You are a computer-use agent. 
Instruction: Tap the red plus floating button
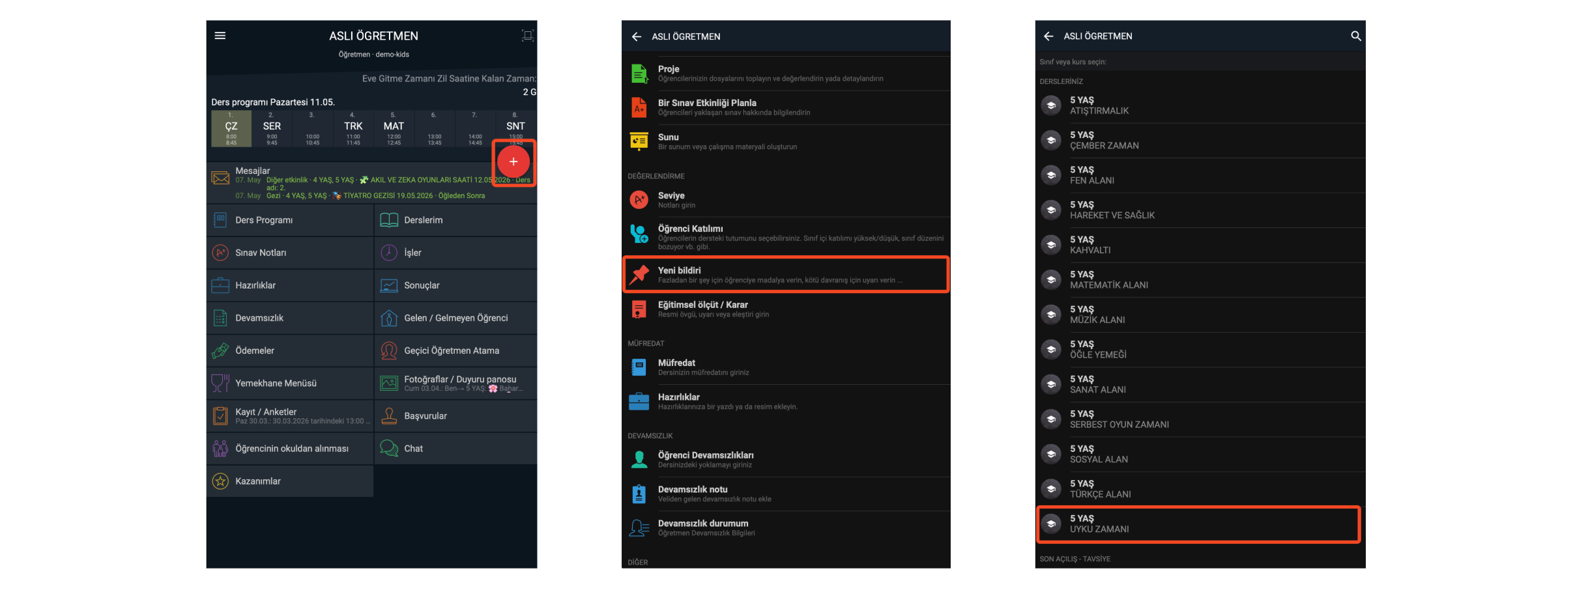[513, 162]
